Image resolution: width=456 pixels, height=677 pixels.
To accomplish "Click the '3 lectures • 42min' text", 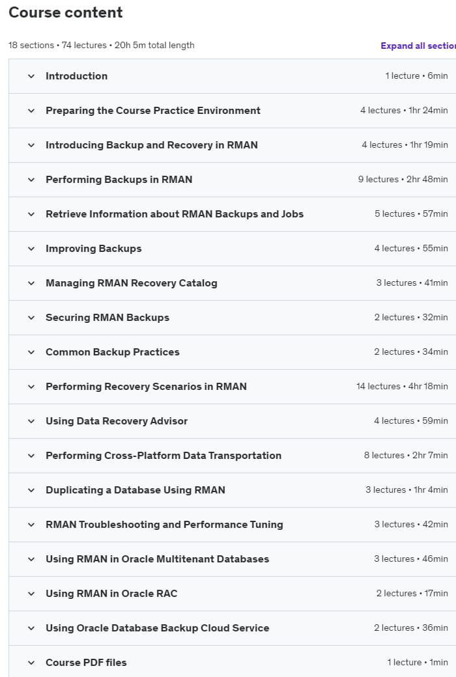I will tap(411, 525).
